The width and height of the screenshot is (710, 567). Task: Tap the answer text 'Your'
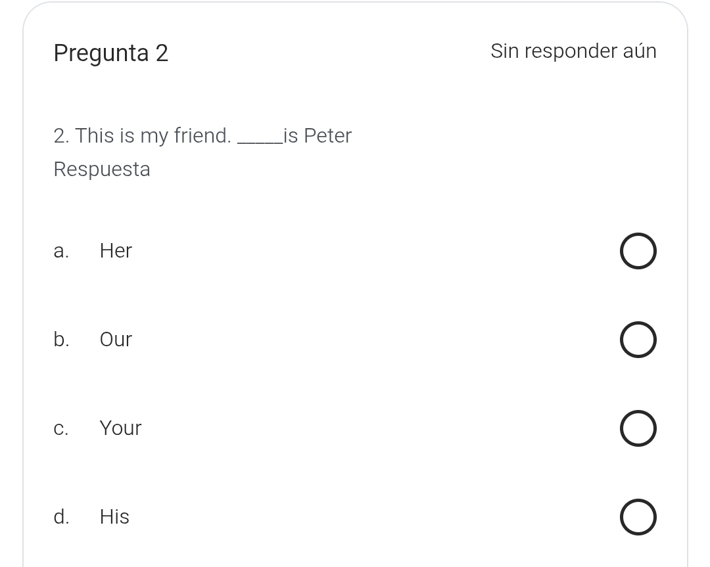(120, 428)
